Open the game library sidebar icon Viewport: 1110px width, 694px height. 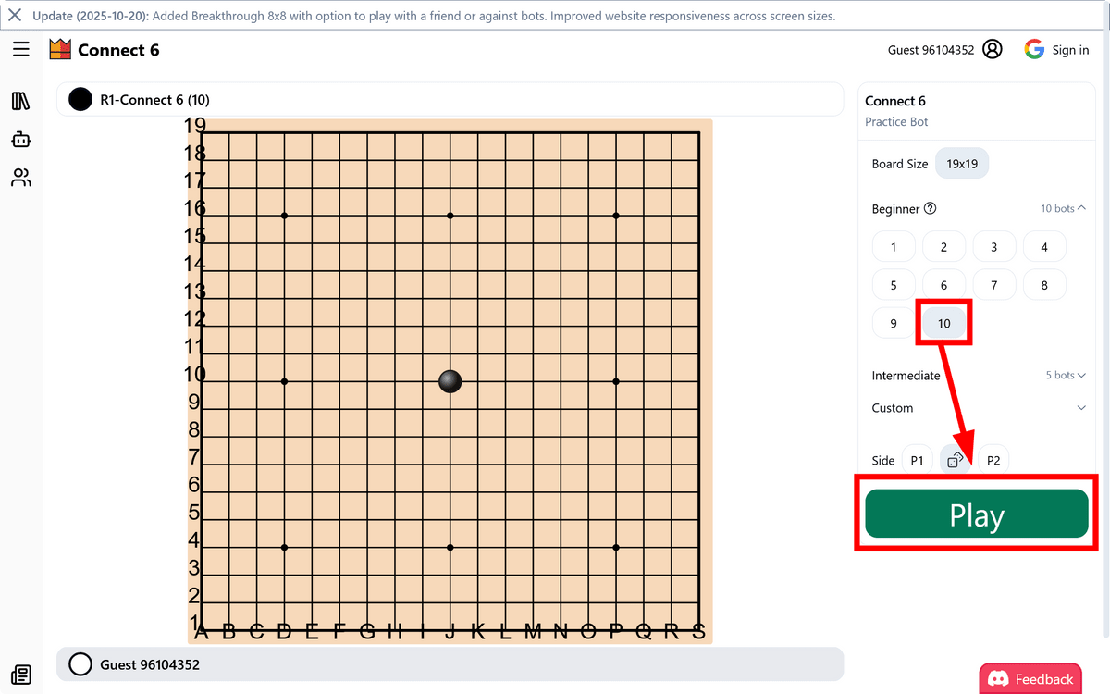(21, 101)
